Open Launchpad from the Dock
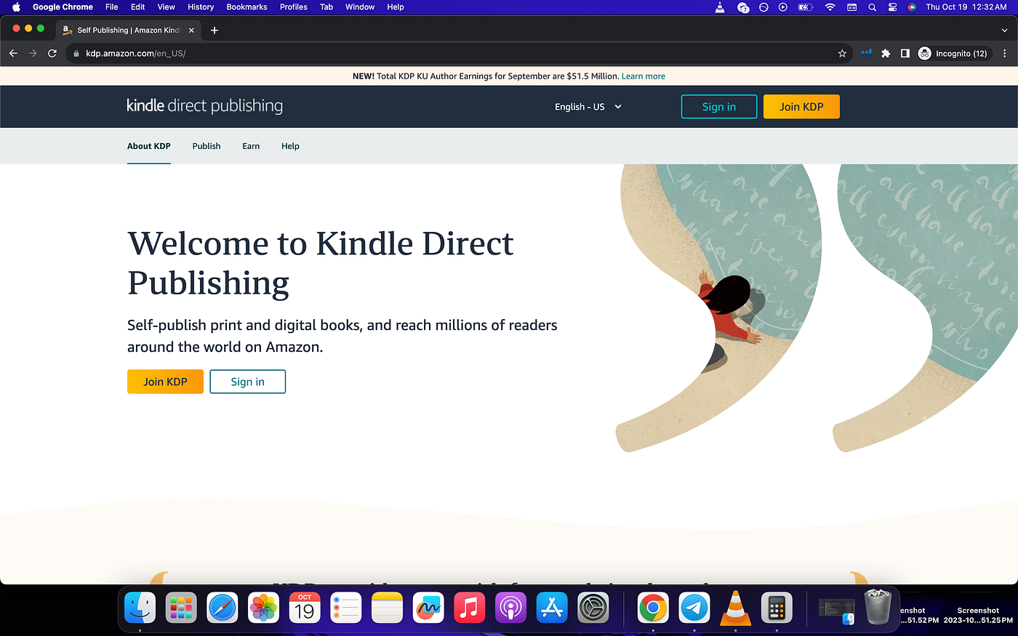Image resolution: width=1018 pixels, height=636 pixels. [181, 608]
